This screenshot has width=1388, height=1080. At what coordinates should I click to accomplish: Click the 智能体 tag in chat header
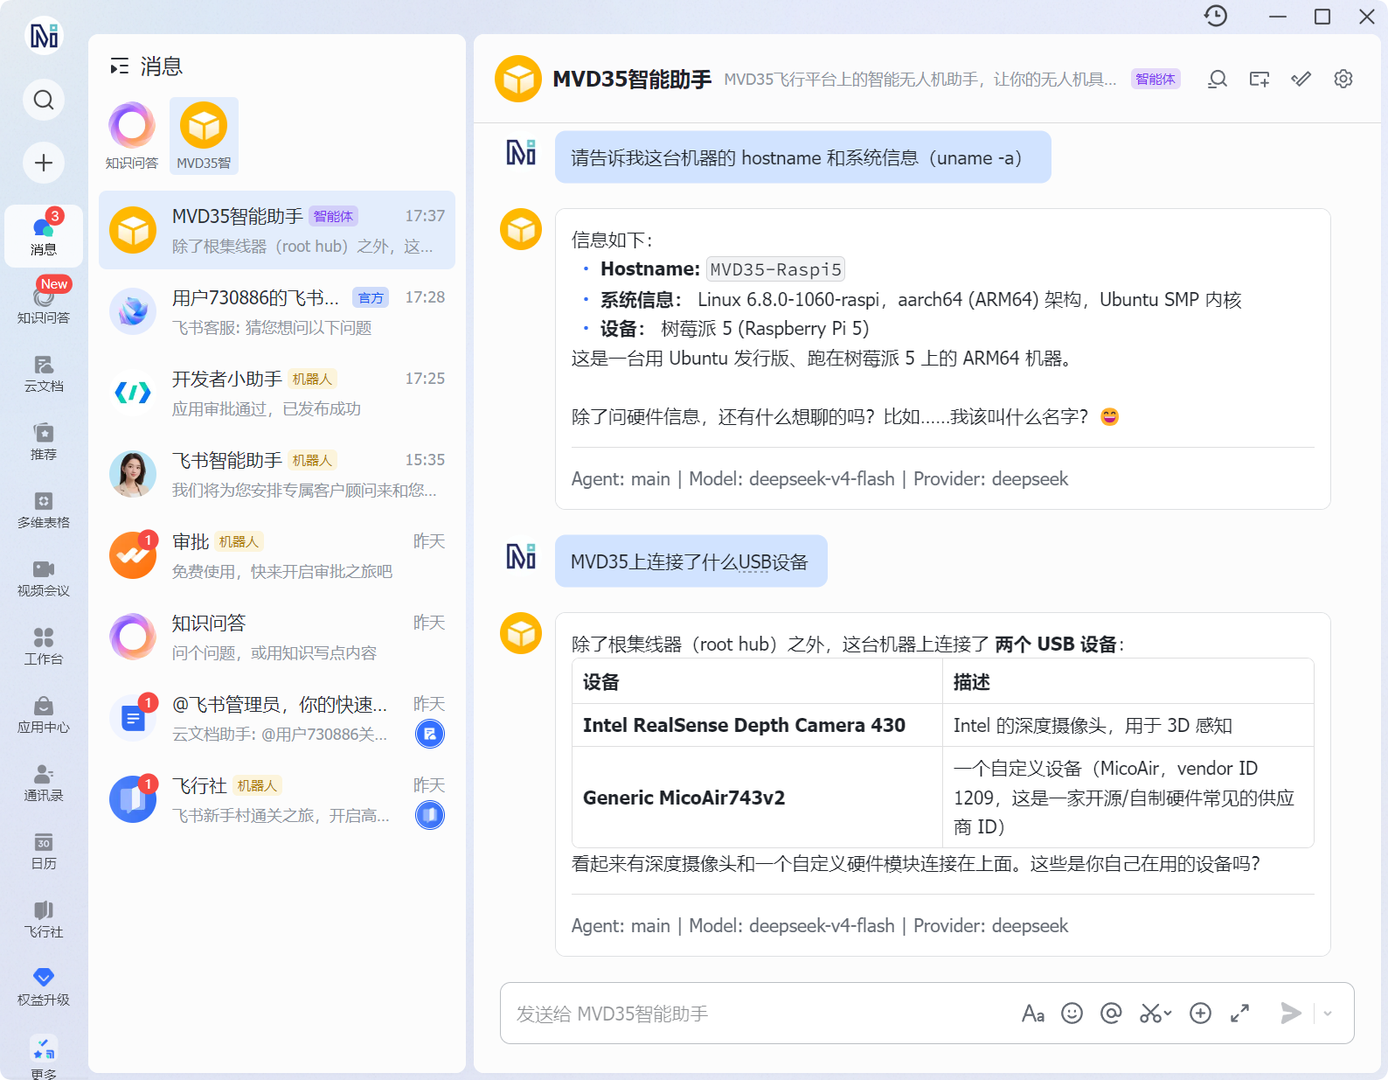1156,80
